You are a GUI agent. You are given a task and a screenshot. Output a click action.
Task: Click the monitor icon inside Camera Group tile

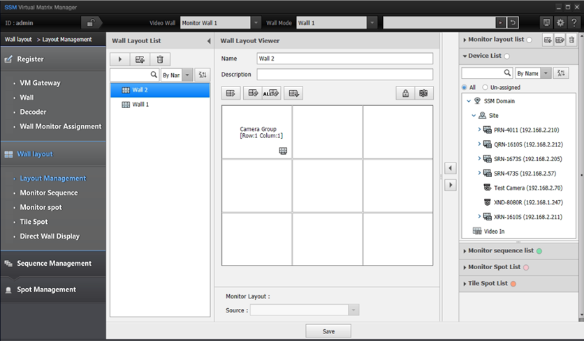point(283,151)
